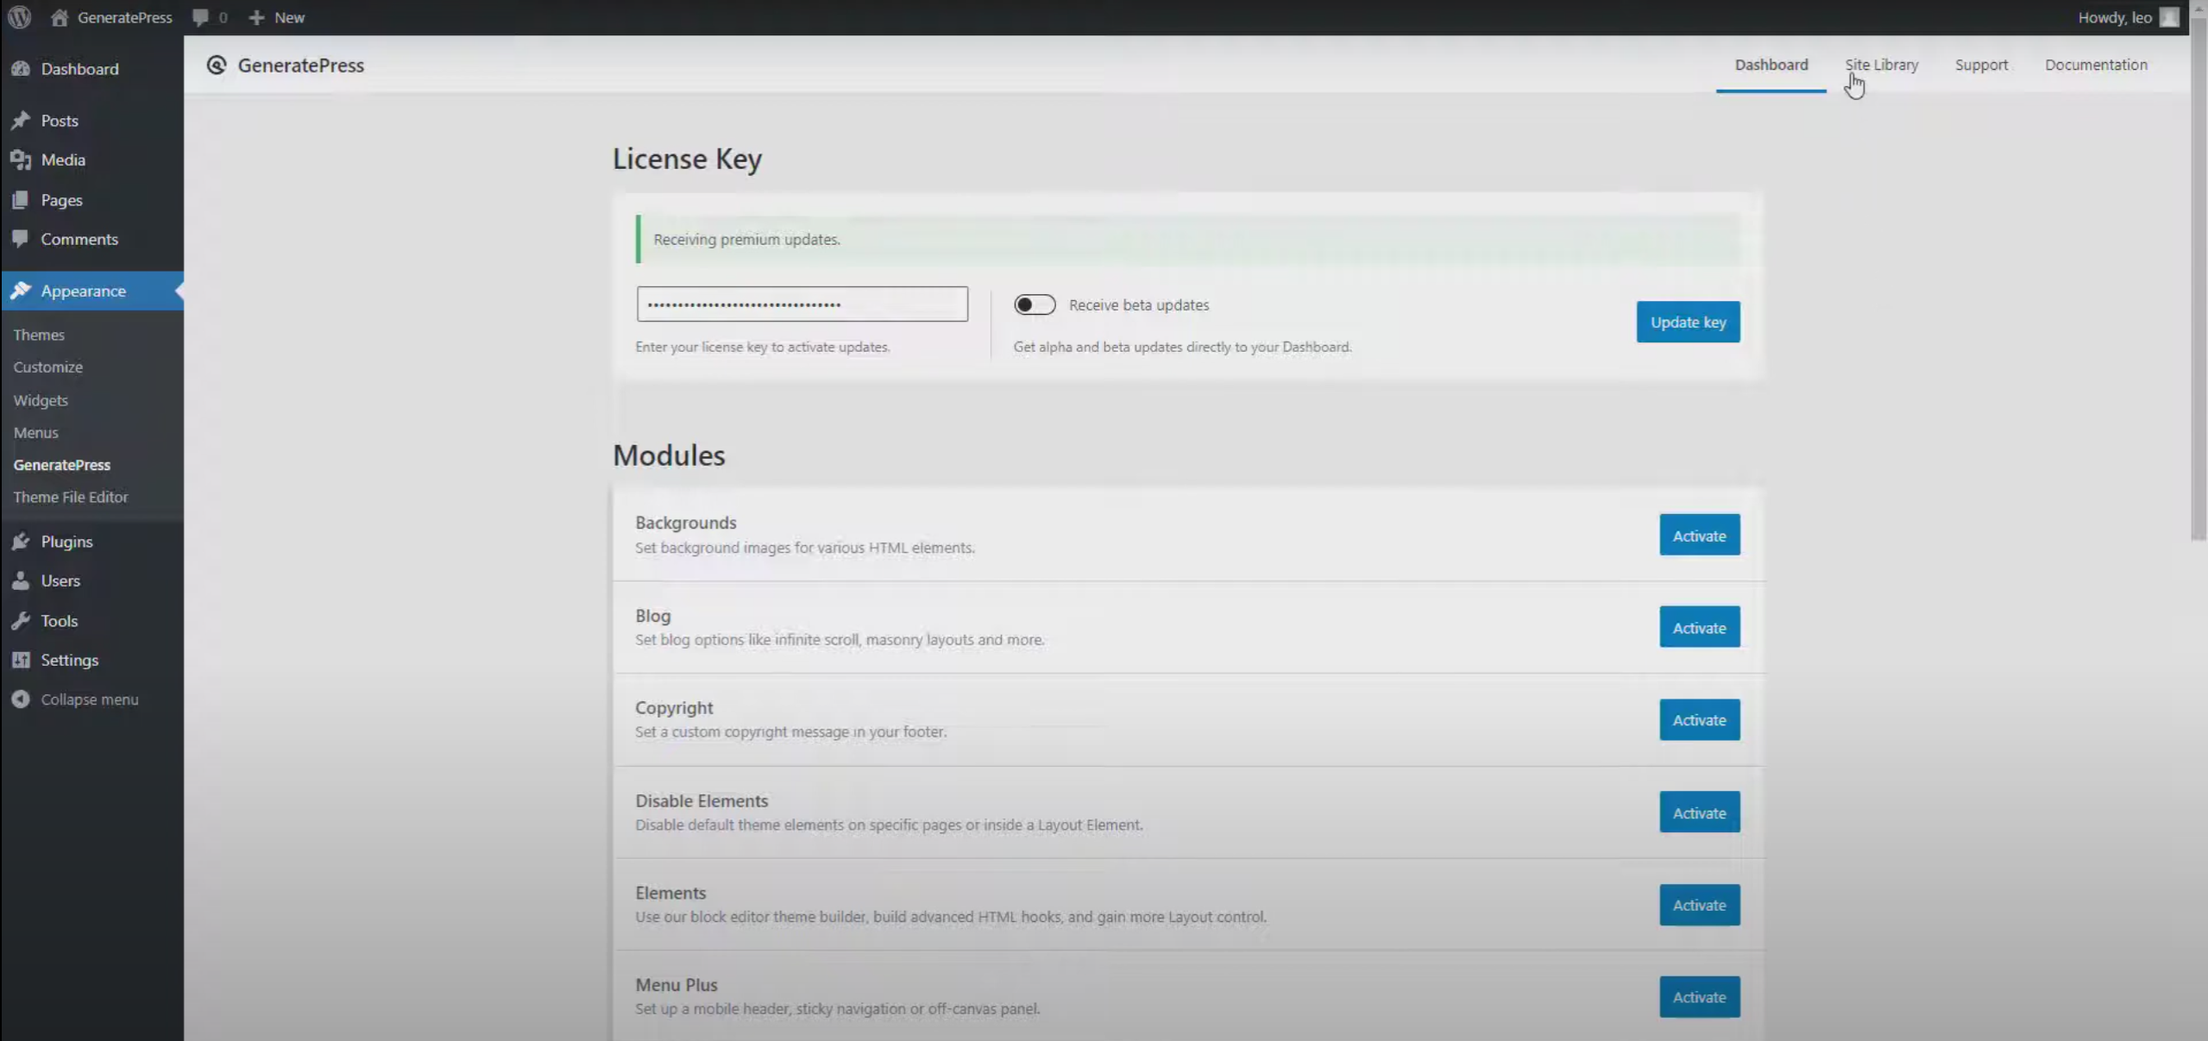Switch to the Site Library tab
The image size is (2208, 1041).
point(1881,65)
